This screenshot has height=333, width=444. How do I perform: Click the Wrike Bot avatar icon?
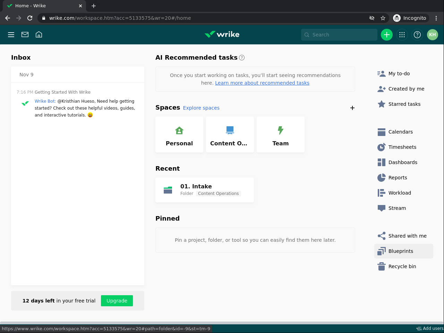[25, 103]
